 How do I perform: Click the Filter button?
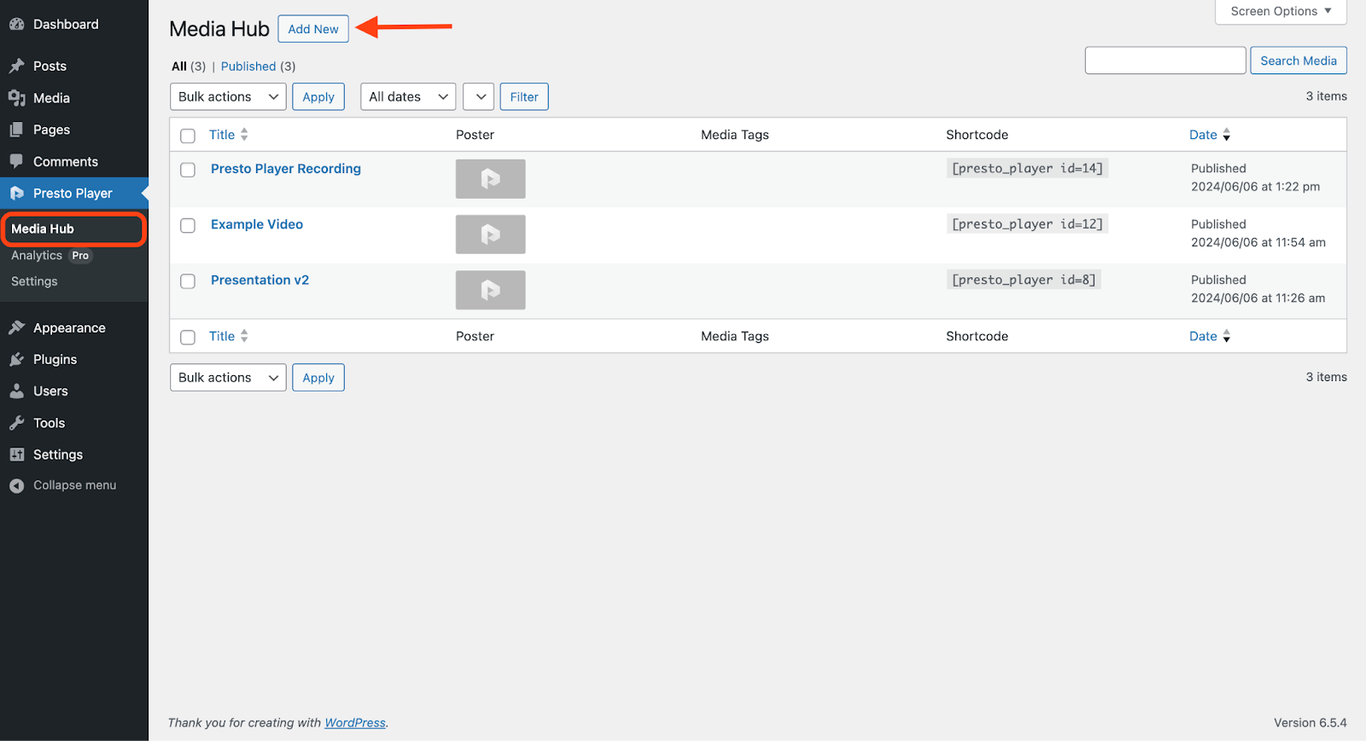pos(524,96)
